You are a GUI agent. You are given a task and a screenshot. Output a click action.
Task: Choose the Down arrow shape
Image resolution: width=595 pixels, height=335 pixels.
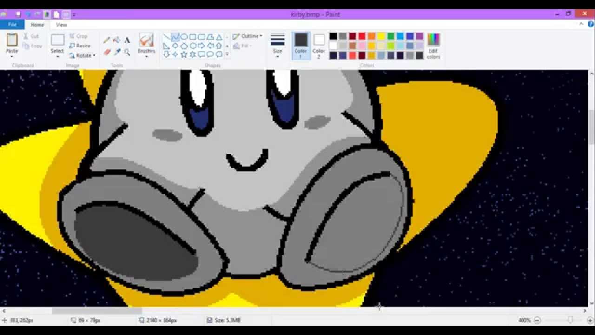pyautogui.click(x=166, y=54)
